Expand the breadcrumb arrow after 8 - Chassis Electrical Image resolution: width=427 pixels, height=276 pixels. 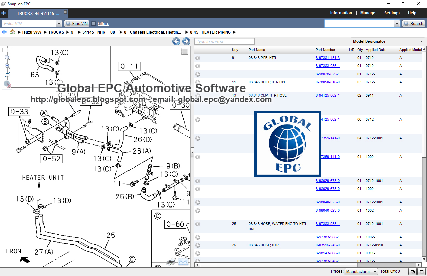click(186, 32)
